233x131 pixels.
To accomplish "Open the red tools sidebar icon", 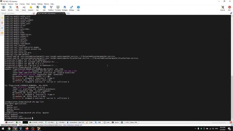I will click(x=2, y=23).
